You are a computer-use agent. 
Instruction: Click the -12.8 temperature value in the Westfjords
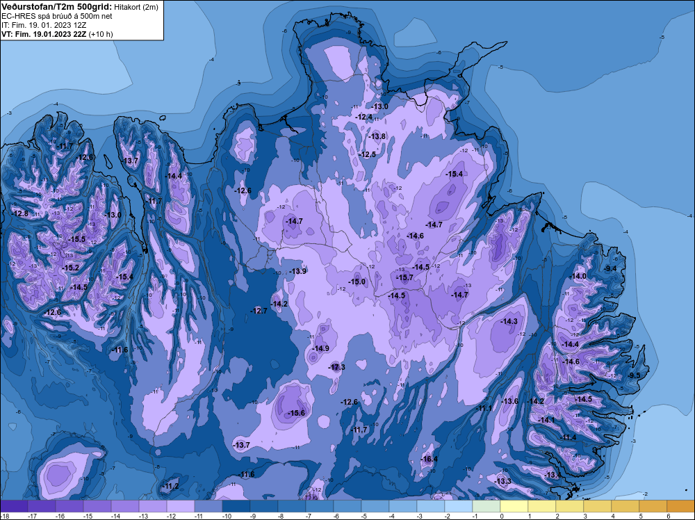[x=20, y=213]
